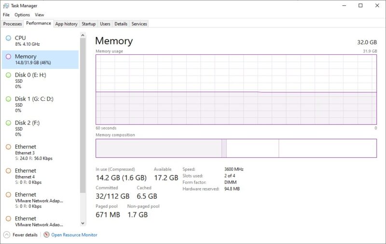Viewport: 386px width, 244px height.
Task: Click the 671 MB paged pool value
Action: tap(108, 215)
